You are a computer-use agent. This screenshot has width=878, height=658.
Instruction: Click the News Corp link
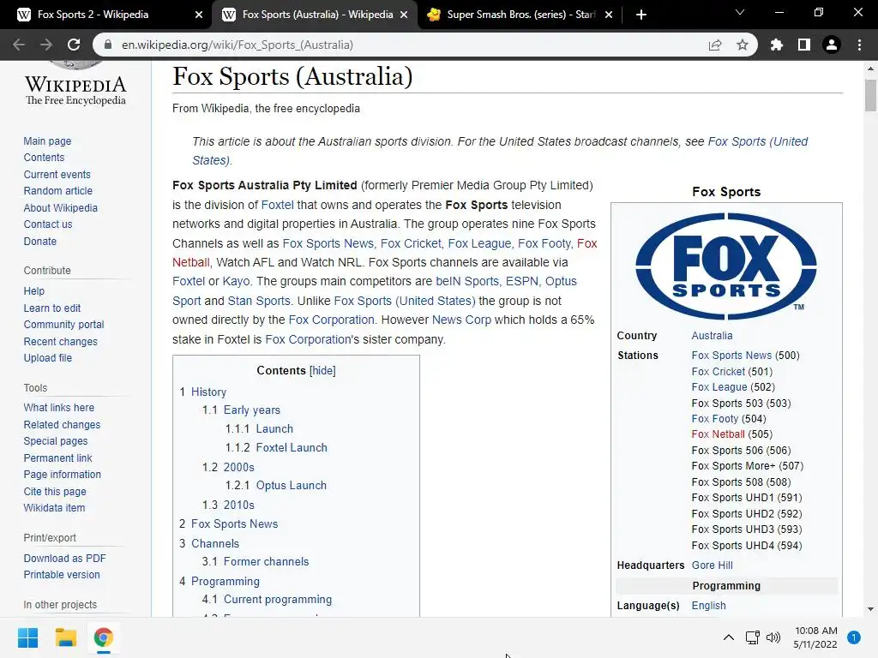click(x=461, y=320)
